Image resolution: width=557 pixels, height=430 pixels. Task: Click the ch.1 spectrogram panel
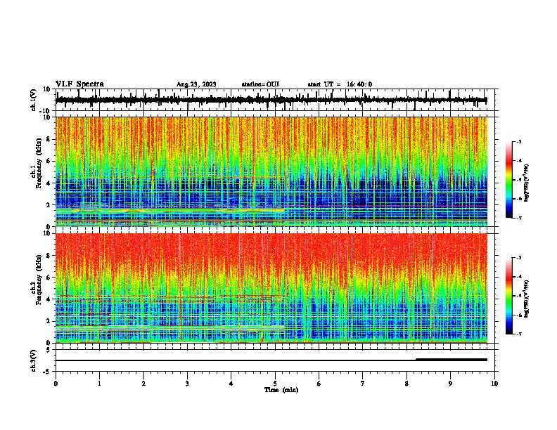point(271,171)
